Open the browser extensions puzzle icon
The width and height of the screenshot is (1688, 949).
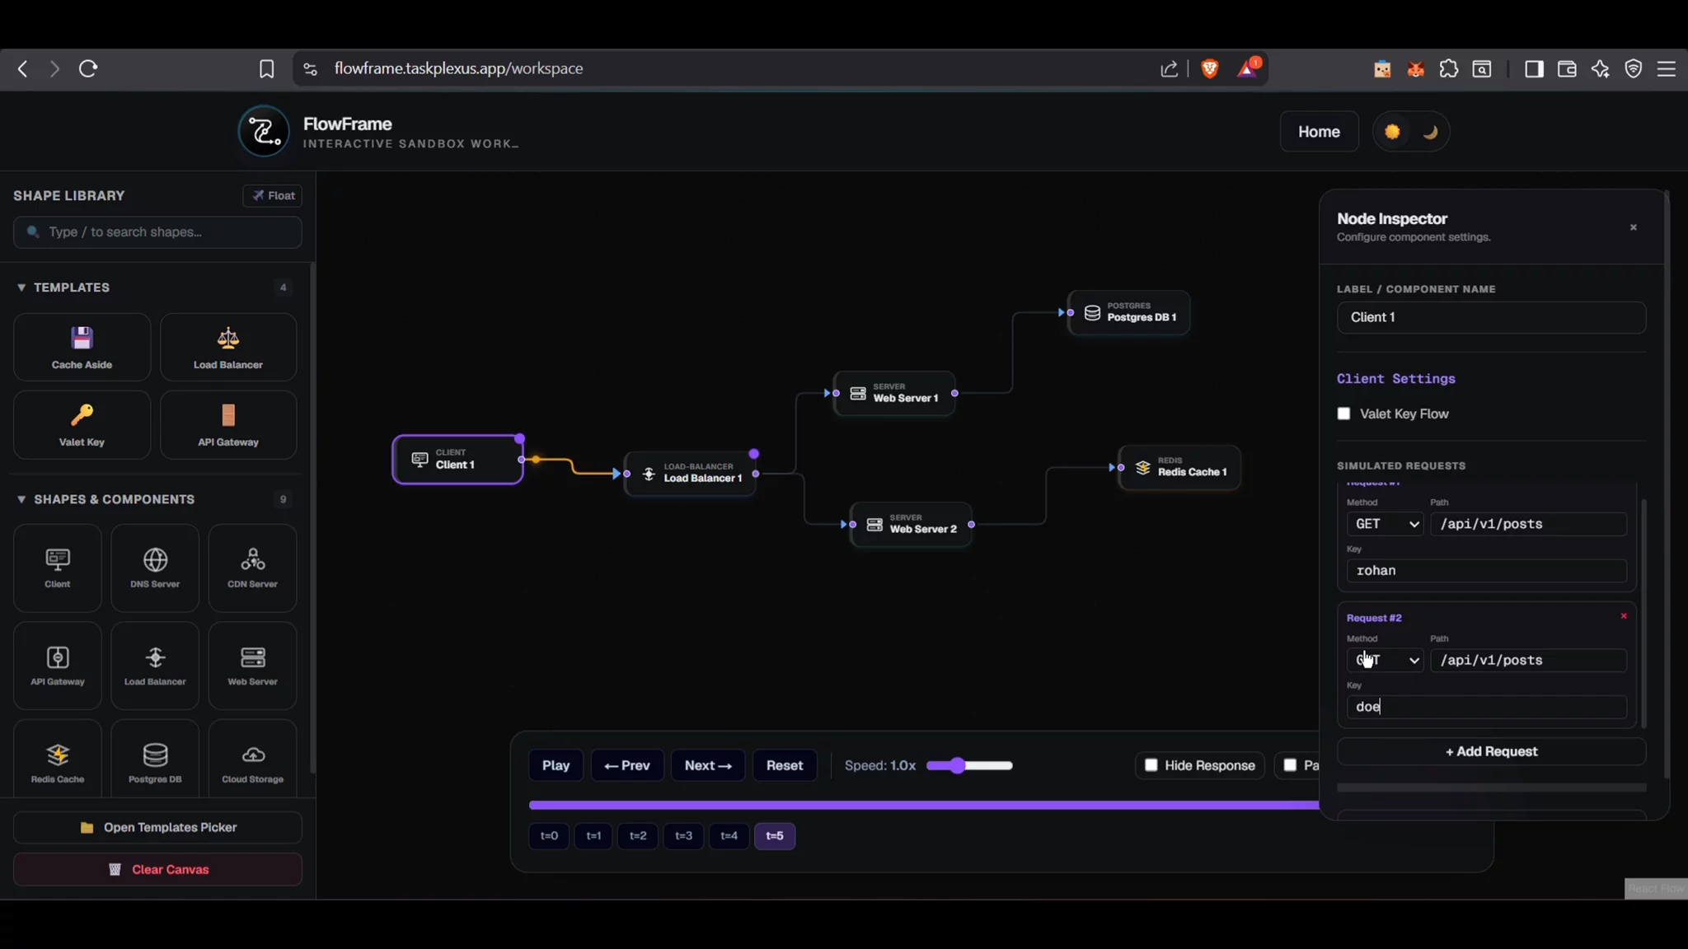point(1449,69)
